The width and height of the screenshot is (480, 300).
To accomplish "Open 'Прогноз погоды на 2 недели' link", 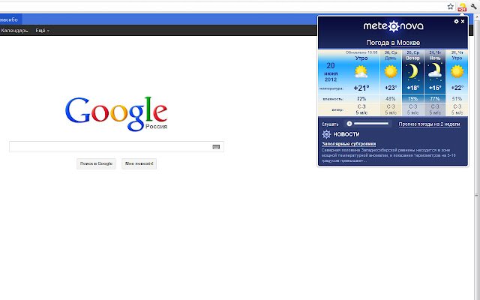I will pyautogui.click(x=429, y=124).
